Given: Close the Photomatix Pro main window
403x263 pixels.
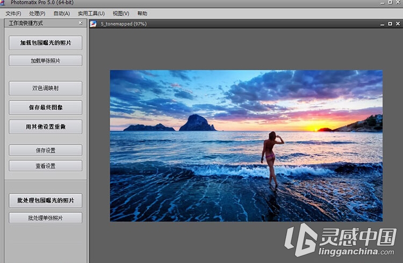Looking at the screenshot, I should click(x=398, y=2).
